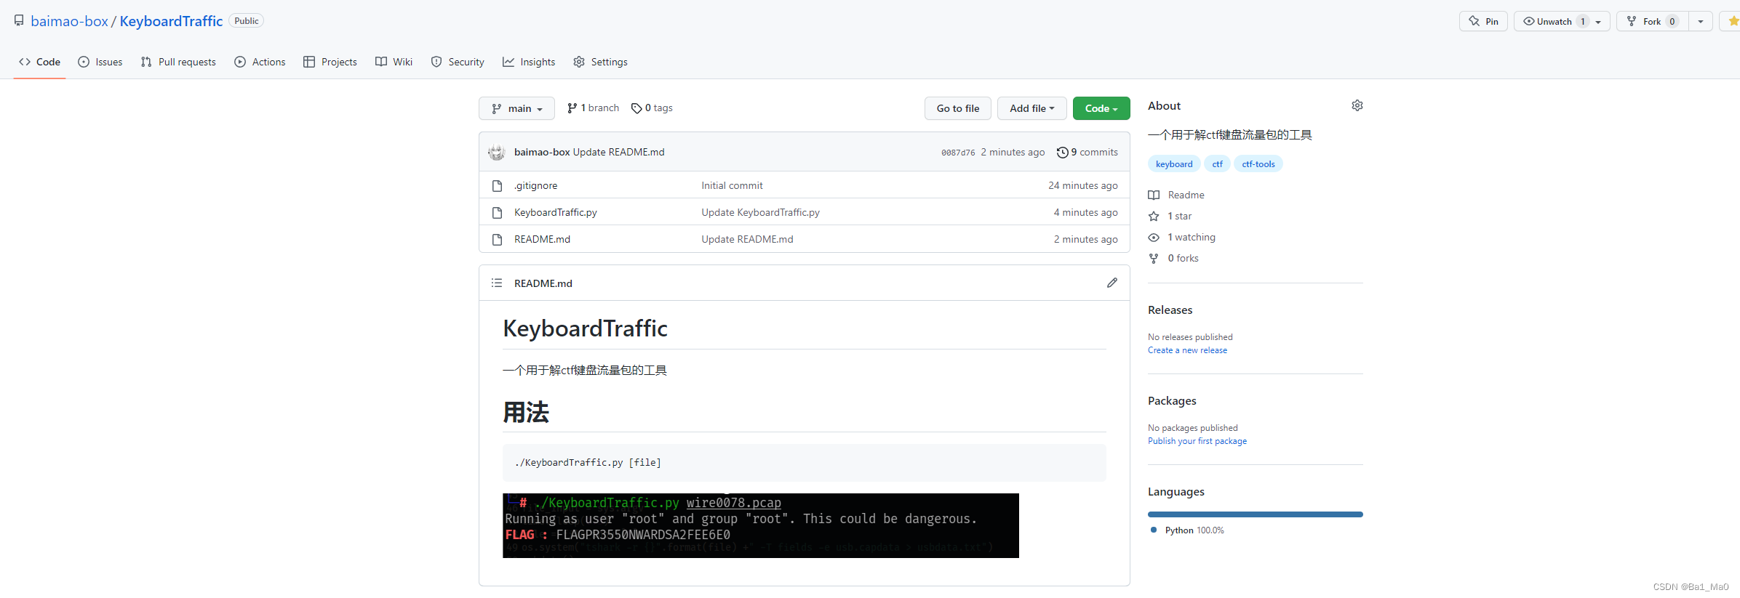Image resolution: width=1740 pixels, height=598 pixels.
Task: Open the Wiki tab
Action: point(394,62)
